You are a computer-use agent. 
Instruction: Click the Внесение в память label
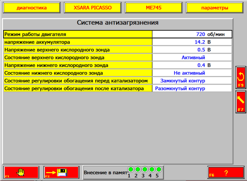coord(105,172)
